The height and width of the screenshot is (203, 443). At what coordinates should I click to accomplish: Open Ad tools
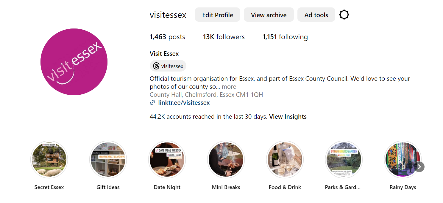point(316,15)
